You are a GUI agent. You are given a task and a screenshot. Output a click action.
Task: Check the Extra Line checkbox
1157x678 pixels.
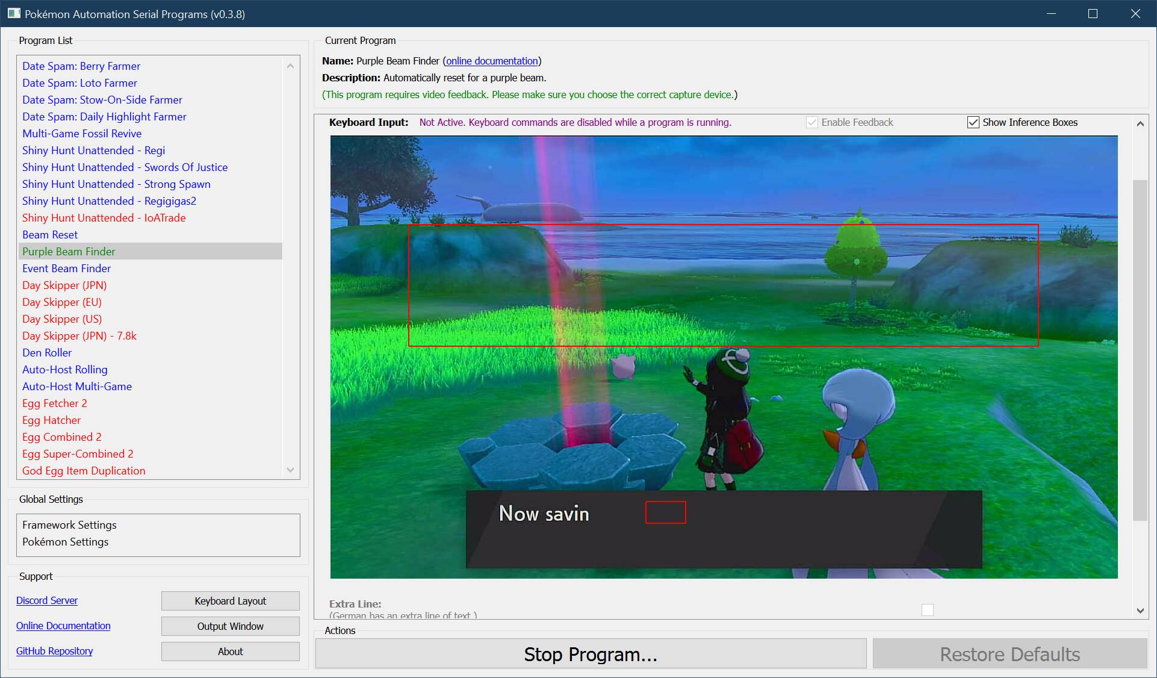(928, 610)
